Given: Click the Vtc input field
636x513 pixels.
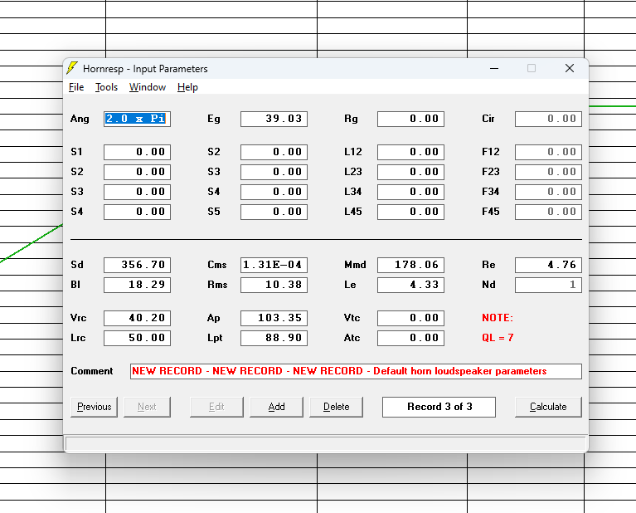Looking at the screenshot, I should pos(410,318).
